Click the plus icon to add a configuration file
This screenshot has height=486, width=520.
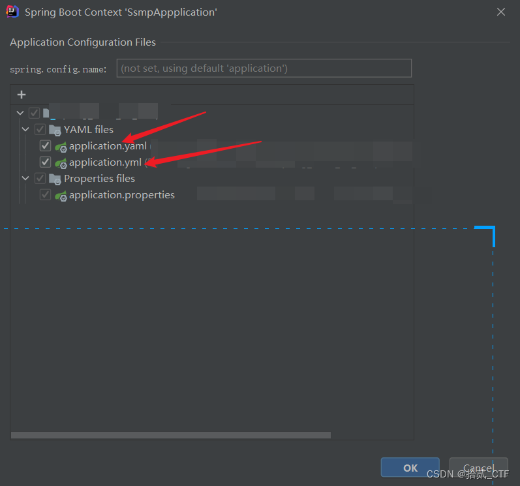pyautogui.click(x=22, y=95)
